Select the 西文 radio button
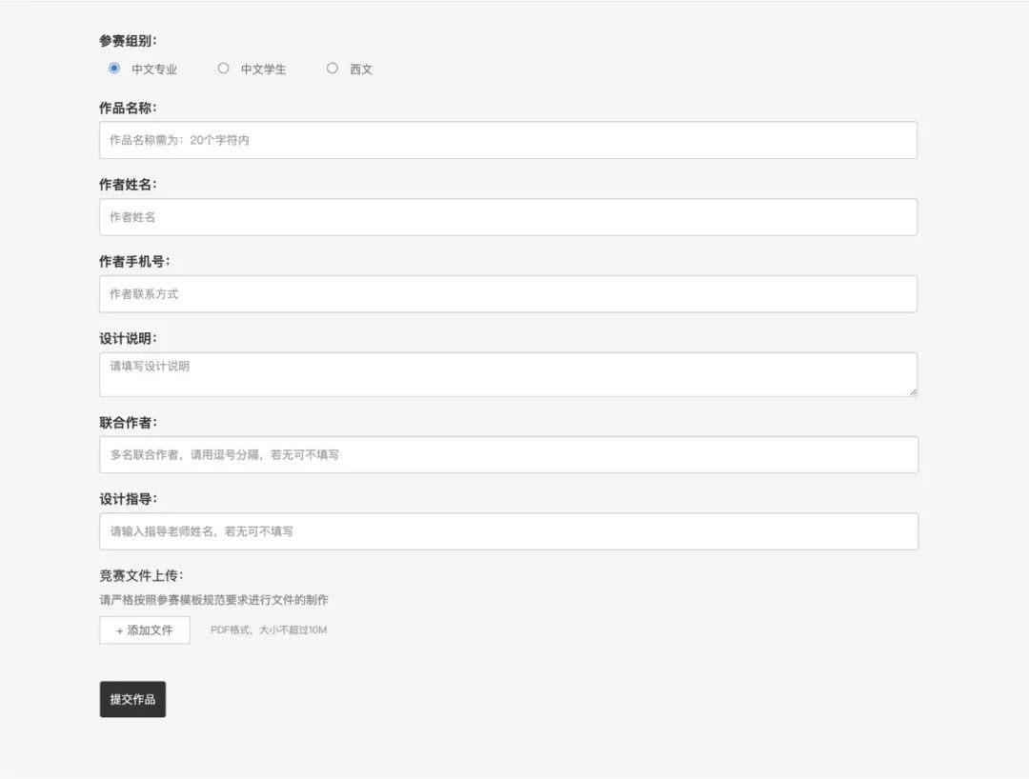Image resolution: width=1029 pixels, height=779 pixels. tap(333, 69)
